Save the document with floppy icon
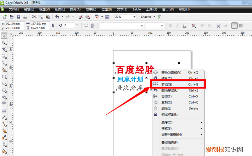252x156 pixels. 18,17
